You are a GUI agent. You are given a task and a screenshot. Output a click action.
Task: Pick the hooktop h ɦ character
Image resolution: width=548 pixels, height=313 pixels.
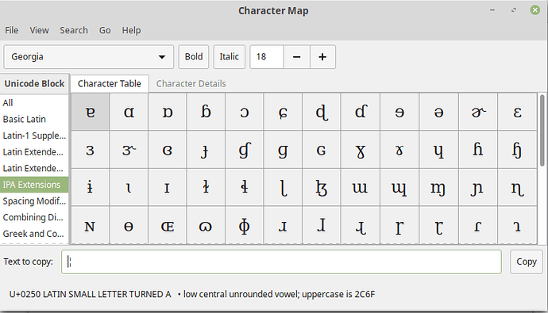478,151
